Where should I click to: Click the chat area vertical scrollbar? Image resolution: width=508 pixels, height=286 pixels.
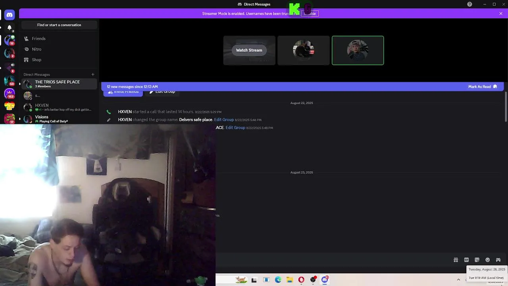[506, 107]
